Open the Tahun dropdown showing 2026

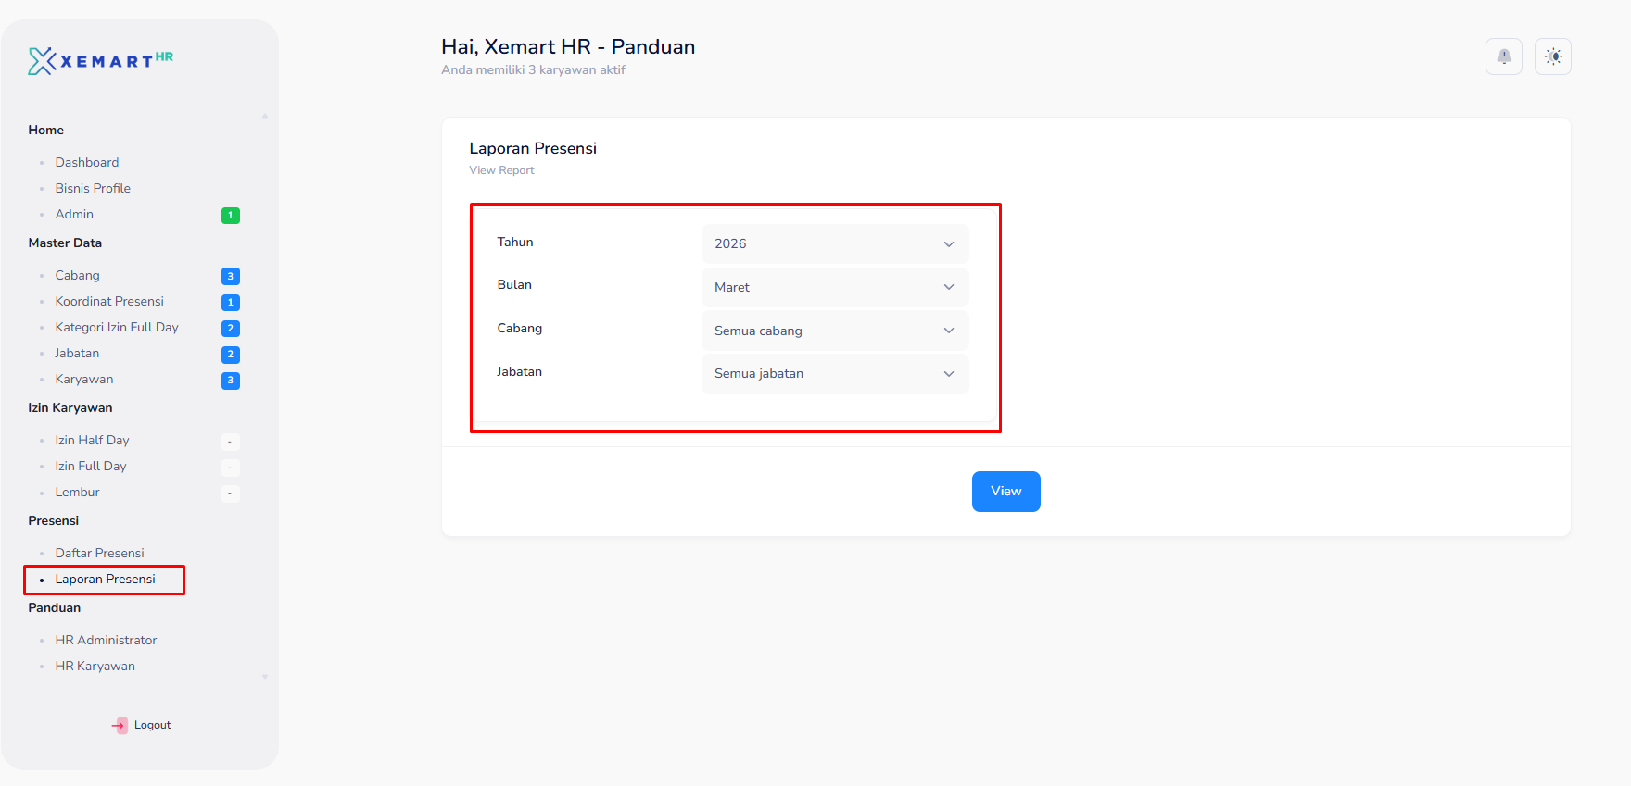(834, 244)
